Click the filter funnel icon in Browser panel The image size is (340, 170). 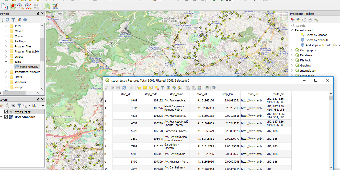13,20
